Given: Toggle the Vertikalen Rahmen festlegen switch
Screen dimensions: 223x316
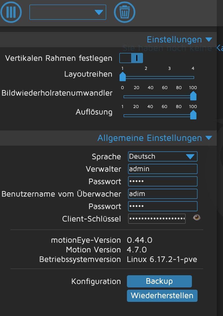Looking at the screenshot, I should [131, 58].
